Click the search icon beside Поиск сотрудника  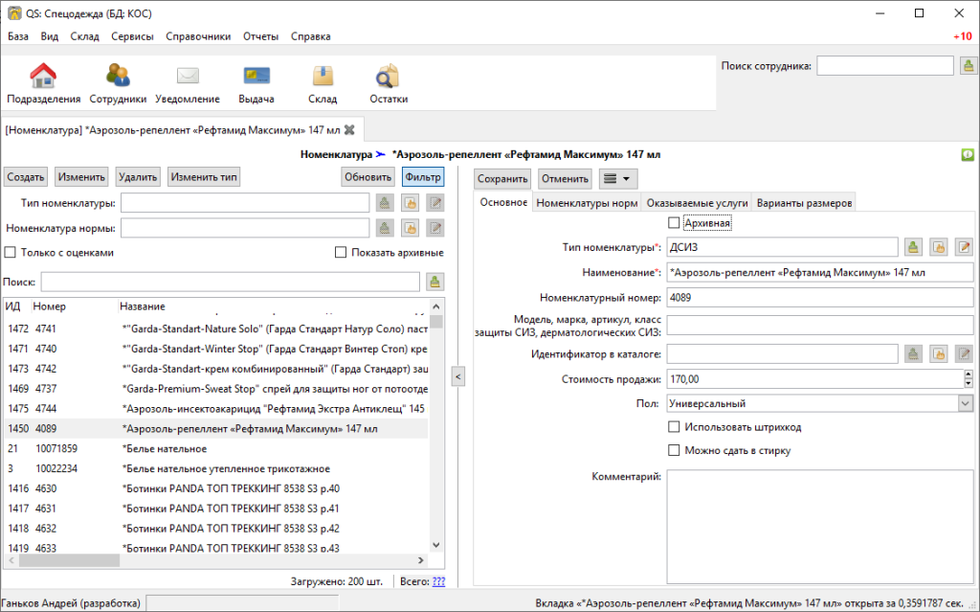click(x=969, y=66)
